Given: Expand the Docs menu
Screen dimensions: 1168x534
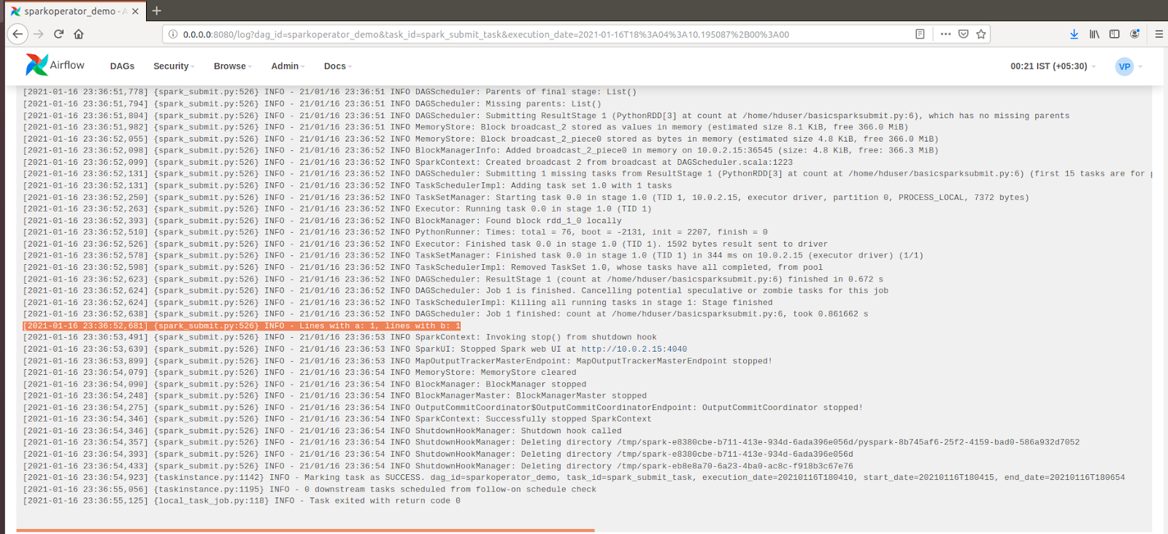Looking at the screenshot, I should [x=337, y=66].
